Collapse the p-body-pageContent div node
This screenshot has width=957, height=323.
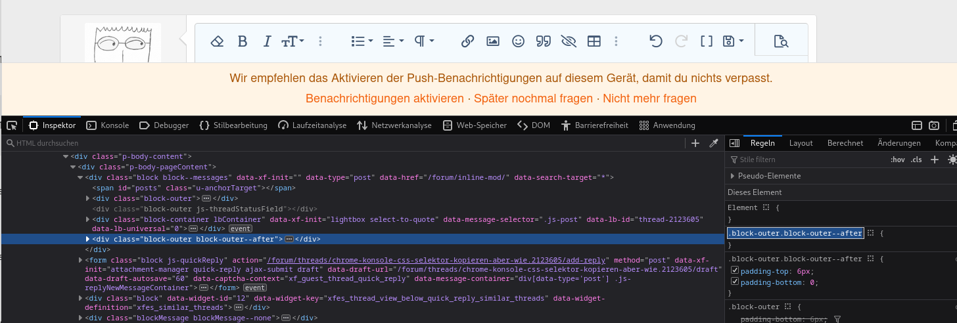point(73,167)
